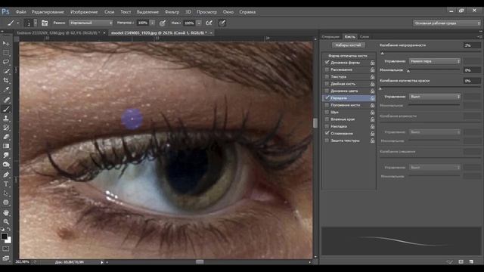Adjust opacity jitter slider handle

382,53
